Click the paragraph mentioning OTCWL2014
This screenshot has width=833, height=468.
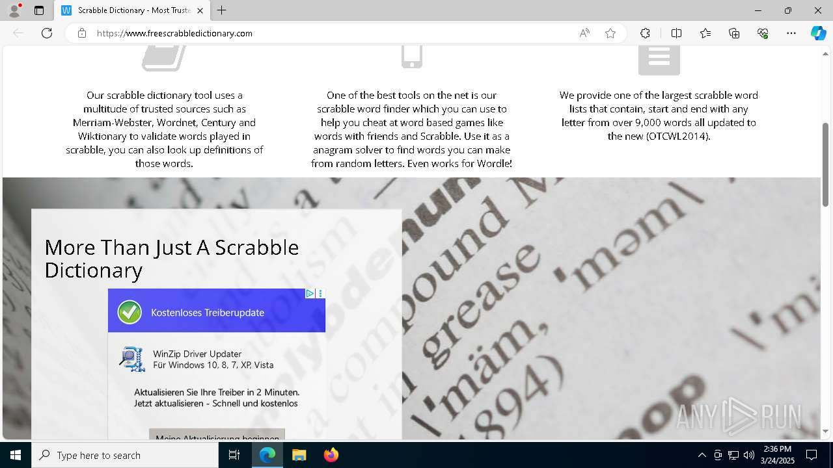pos(659,116)
